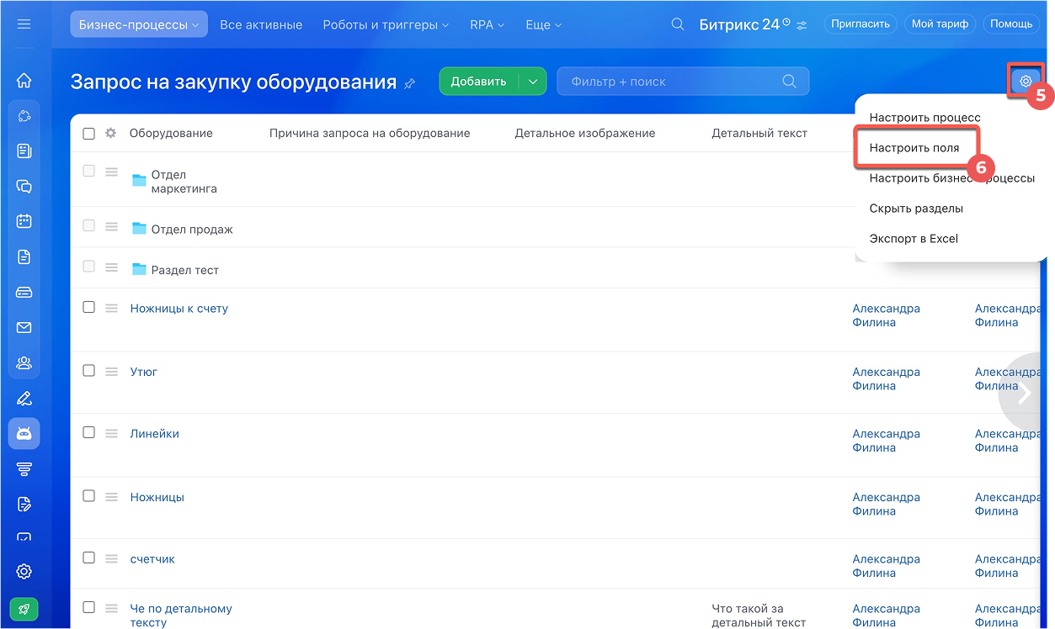Open row menu for Линейки
Screen dimensions: 1055x629
(x=111, y=434)
